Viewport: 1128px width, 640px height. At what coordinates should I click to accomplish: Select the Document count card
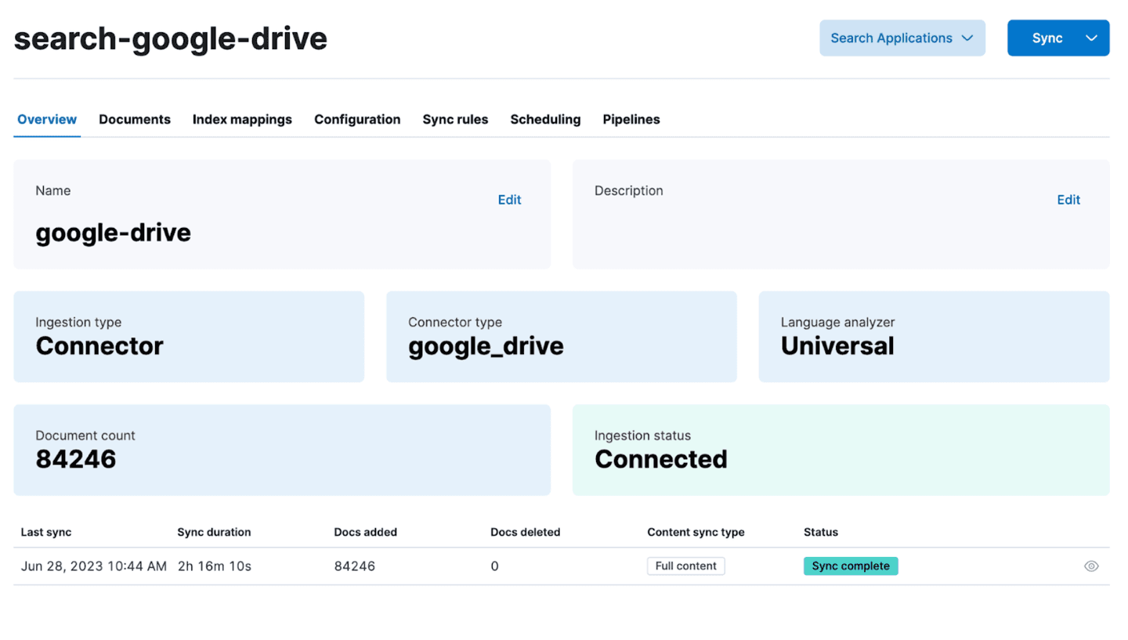point(282,450)
